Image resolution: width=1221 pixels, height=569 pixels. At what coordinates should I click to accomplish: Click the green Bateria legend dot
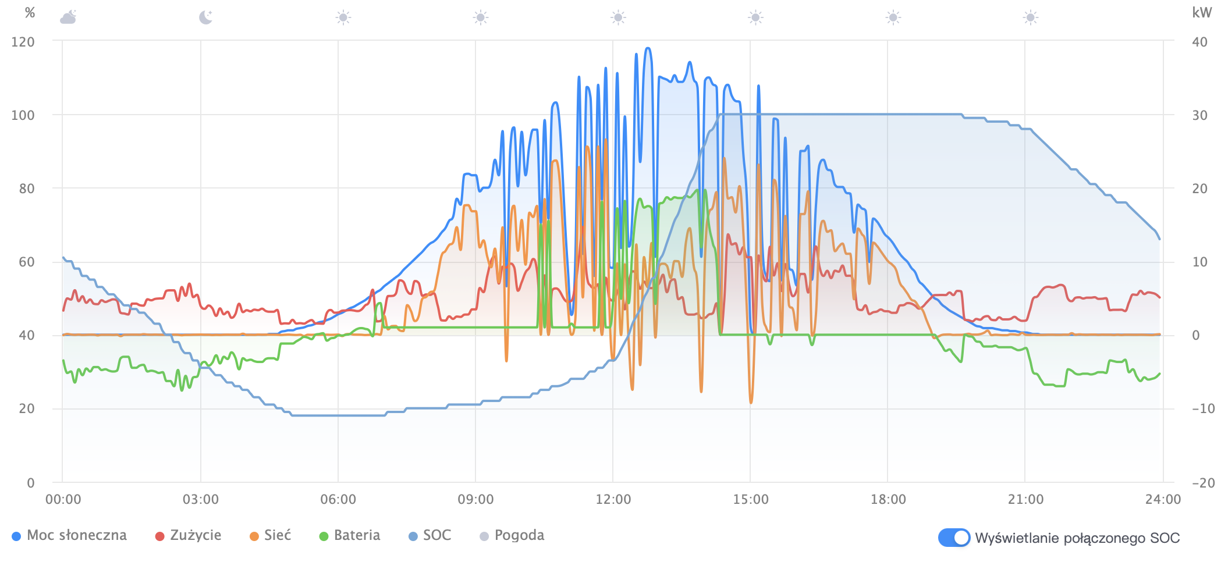pos(324,536)
